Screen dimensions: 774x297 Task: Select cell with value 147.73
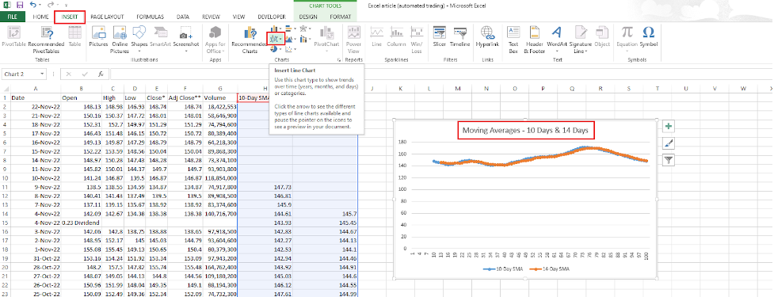265,188
